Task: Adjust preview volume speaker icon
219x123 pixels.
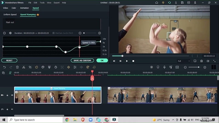Action: pos(208,61)
